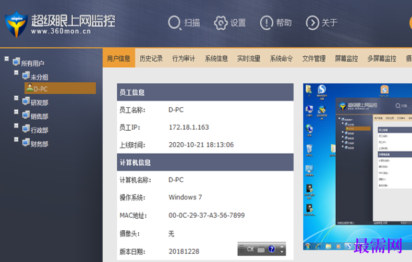Open the 文件管理 tab
The height and width of the screenshot is (262, 412).
(x=314, y=58)
